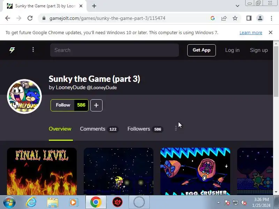279x209 pixels.
Task: Open Windows Media Player from taskbar
Action: 74,202
